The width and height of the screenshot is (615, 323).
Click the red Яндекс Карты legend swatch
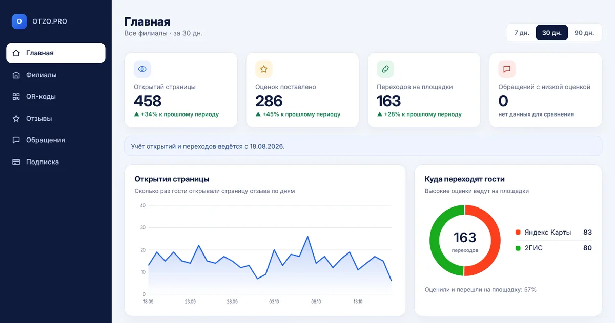(x=518, y=233)
